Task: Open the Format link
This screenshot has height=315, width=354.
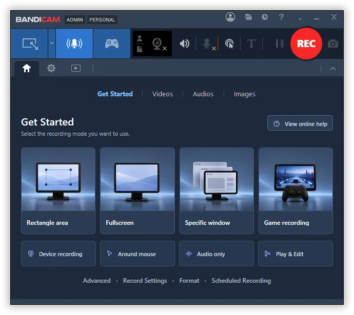Action: pos(189,281)
